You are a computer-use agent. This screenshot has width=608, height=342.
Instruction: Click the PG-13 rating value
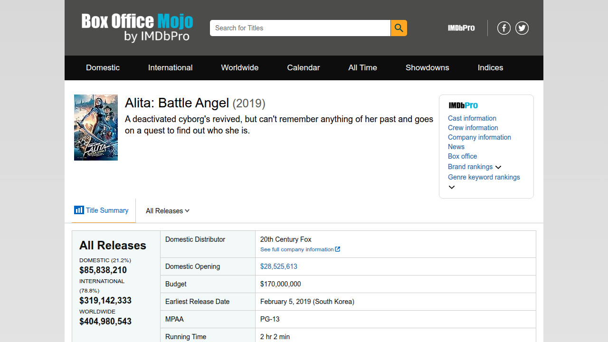[270, 319]
